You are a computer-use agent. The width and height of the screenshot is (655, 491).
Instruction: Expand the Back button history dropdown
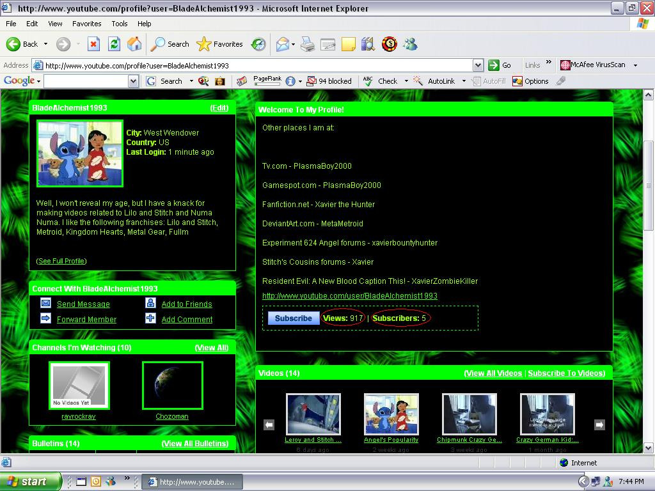pyautogui.click(x=46, y=44)
